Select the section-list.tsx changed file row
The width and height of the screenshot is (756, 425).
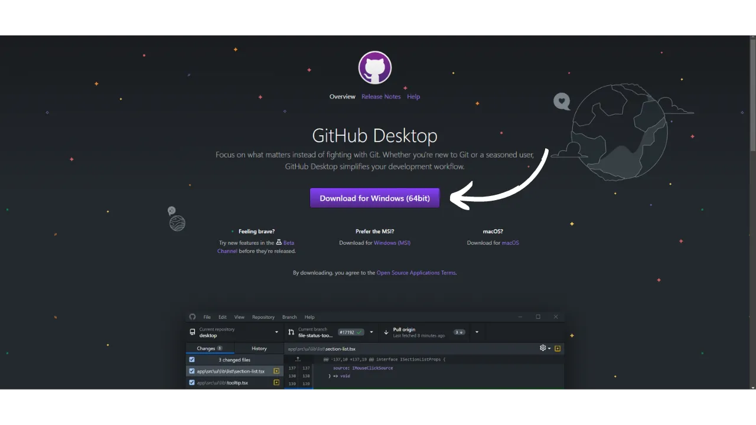[235, 371]
